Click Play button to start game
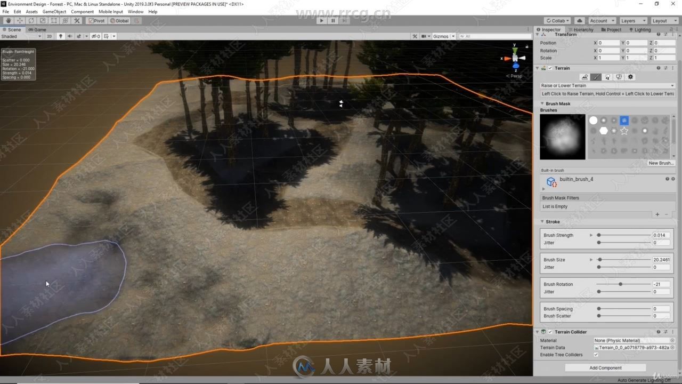The height and width of the screenshot is (384, 682). click(x=321, y=21)
